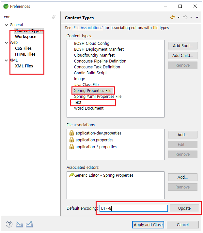Open forward history dropdown arrow
The width and height of the screenshot is (203, 233).
[x=191, y=18]
